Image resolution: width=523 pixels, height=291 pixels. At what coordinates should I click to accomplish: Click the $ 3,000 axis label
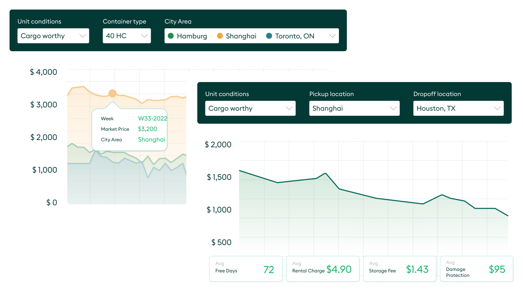[x=44, y=105]
